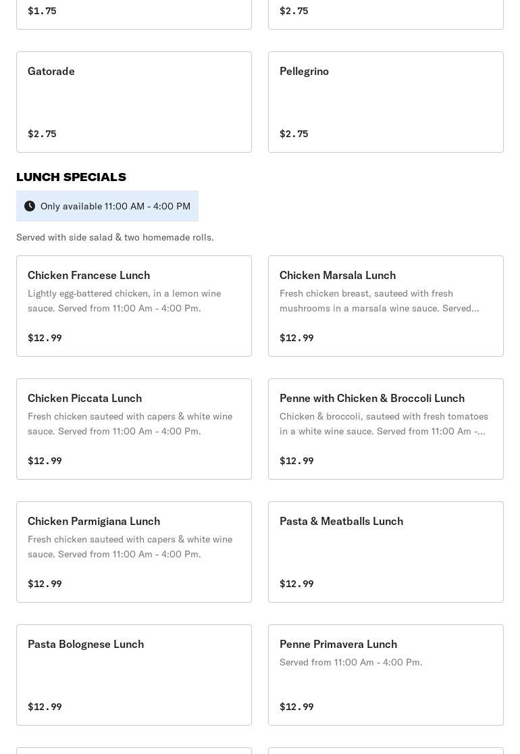Click Penne Primavera's "Served from 11:00 Am" description

[350, 662]
